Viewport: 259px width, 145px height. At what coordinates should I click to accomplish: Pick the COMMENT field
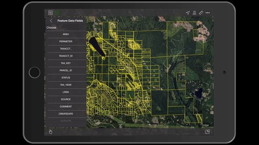pos(66,106)
